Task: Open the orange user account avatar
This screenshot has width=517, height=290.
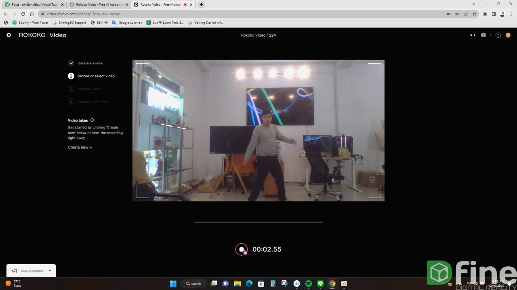Action: click(x=508, y=35)
